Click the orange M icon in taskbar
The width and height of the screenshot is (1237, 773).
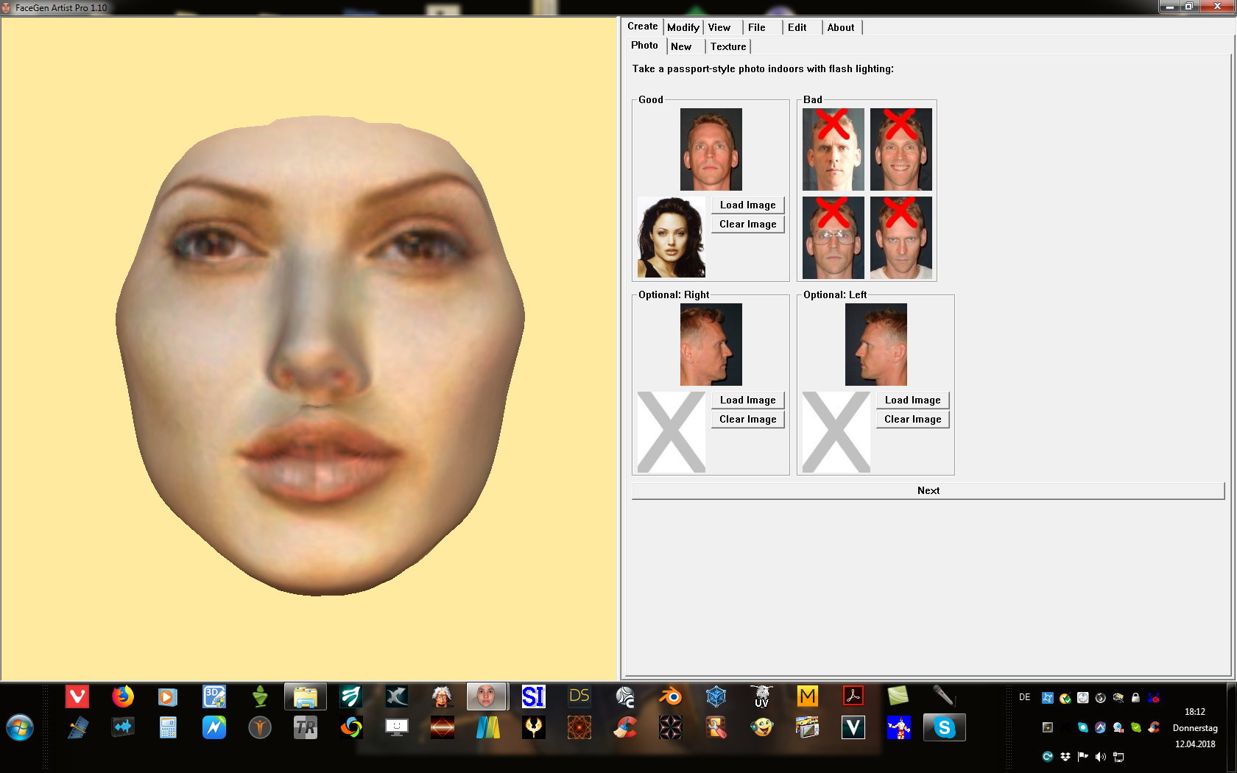coord(807,696)
